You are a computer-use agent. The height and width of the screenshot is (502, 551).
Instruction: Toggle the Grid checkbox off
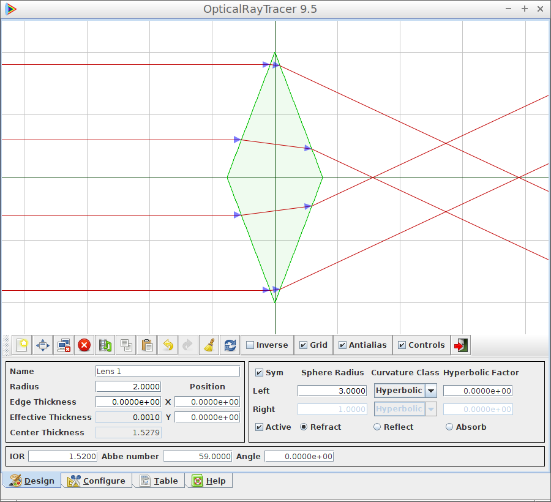[304, 345]
